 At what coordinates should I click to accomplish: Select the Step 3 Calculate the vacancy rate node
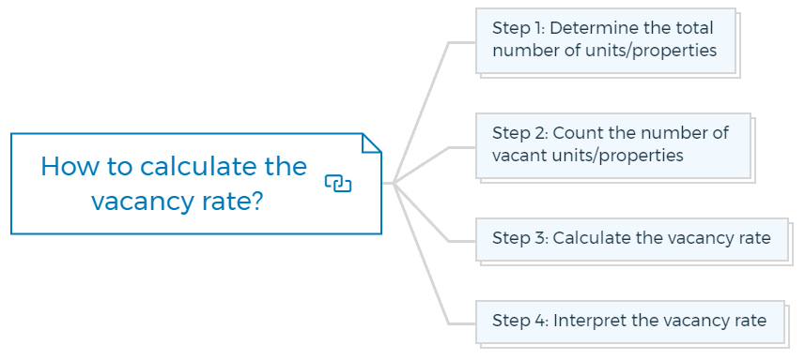631,239
